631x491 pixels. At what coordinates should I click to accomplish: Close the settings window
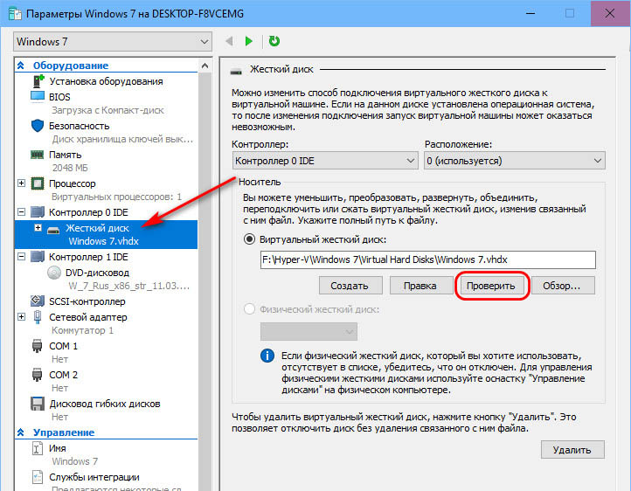610,13
